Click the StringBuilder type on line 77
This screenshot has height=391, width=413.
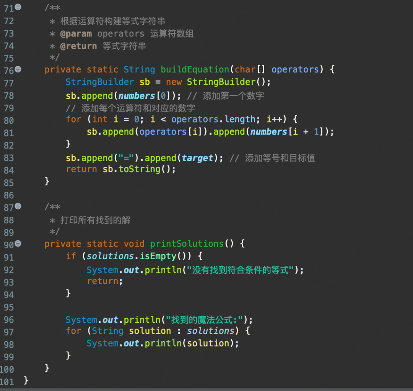pos(100,82)
